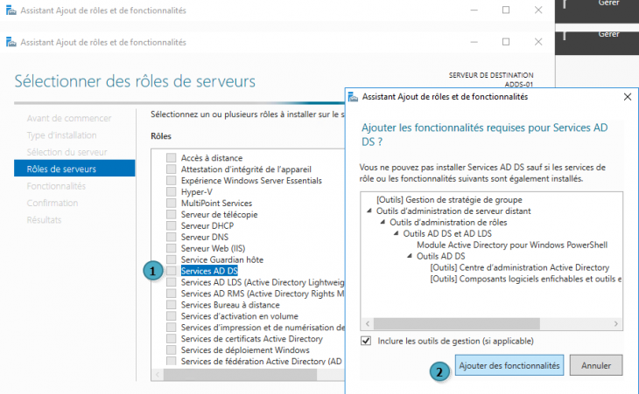
Task: Collapse the Outils AD DS node
Action: pos(410,256)
